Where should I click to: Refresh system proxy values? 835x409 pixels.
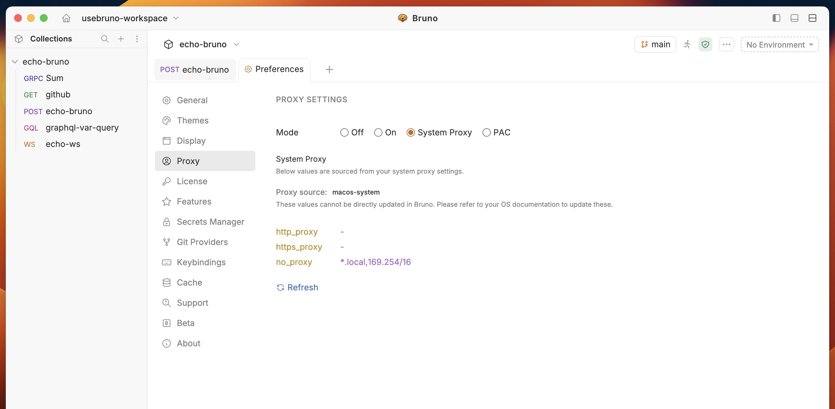coord(297,287)
